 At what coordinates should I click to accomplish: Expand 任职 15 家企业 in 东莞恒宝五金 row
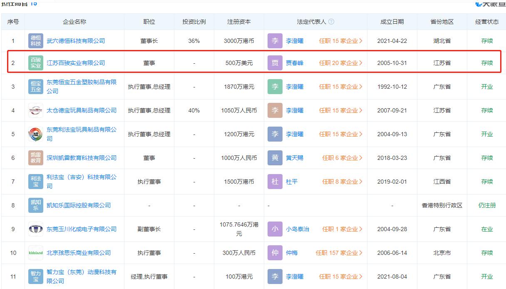(341, 87)
